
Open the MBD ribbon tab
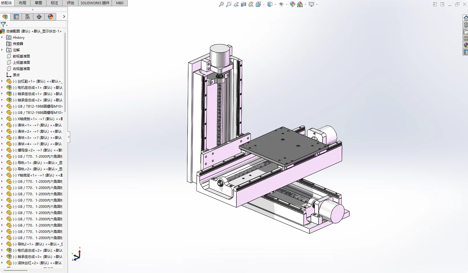click(120, 3)
